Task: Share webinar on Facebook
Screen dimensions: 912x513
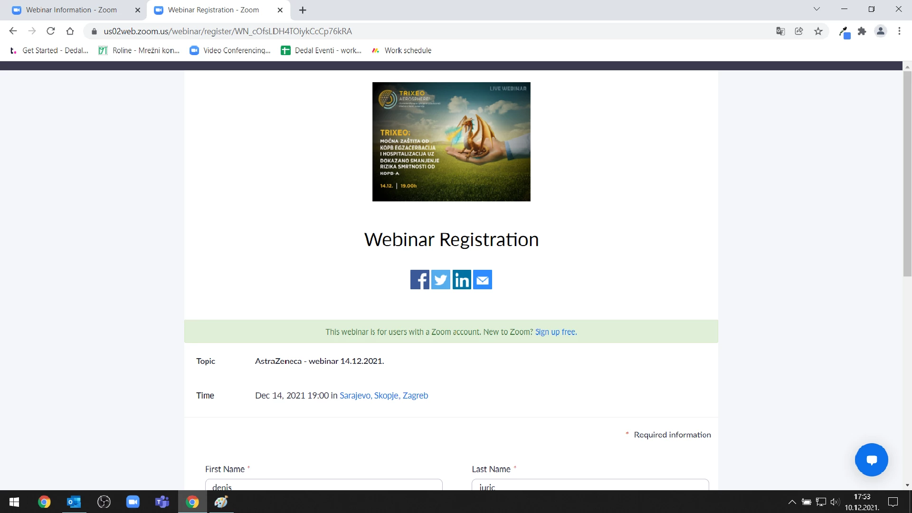Action: 419,280
